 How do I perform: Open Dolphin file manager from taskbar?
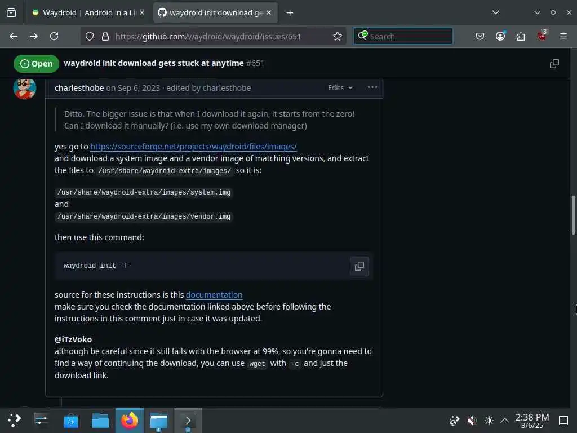tap(100, 421)
